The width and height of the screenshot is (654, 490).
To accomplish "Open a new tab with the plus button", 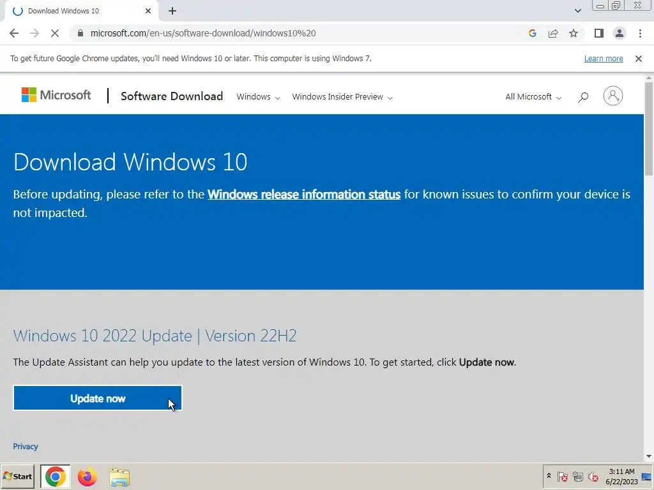I will pyautogui.click(x=172, y=11).
